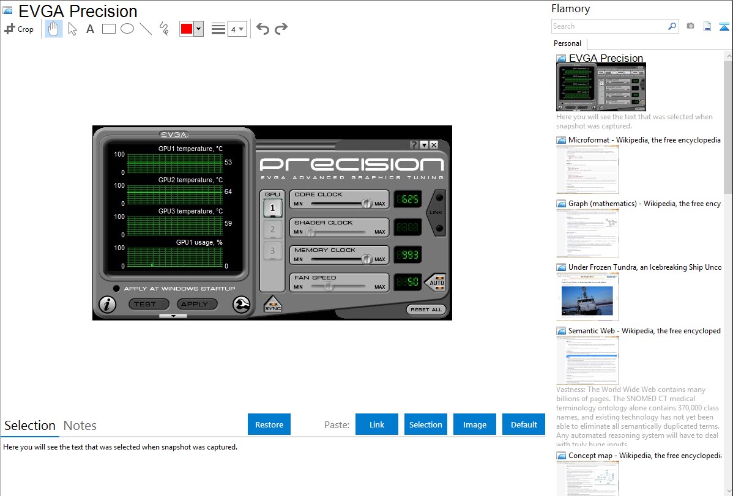This screenshot has width=733, height=496.
Task: Select GPU 1 button in Precision
Action: [x=272, y=208]
